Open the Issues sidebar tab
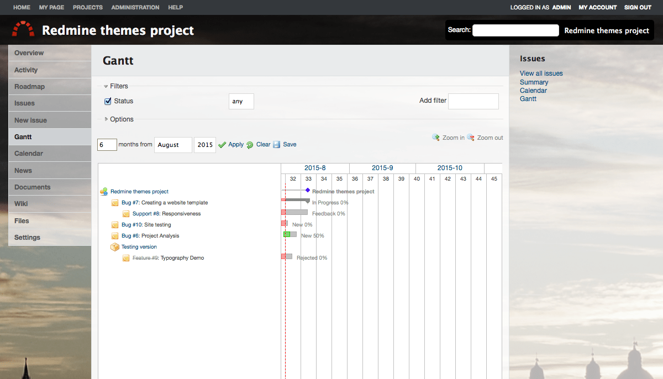This screenshot has height=379, width=663. 50,103
